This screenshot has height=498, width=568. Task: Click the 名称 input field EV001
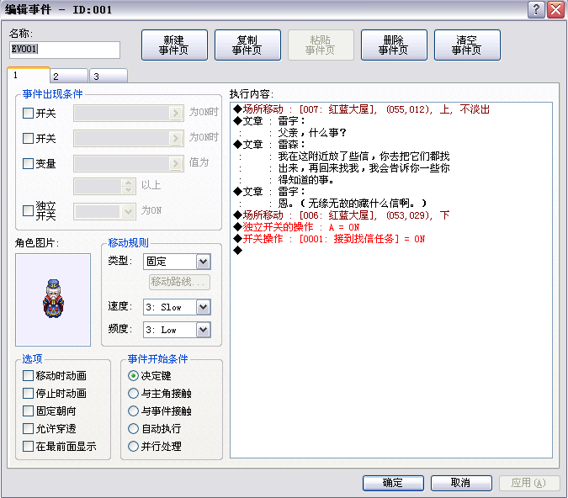(x=65, y=50)
